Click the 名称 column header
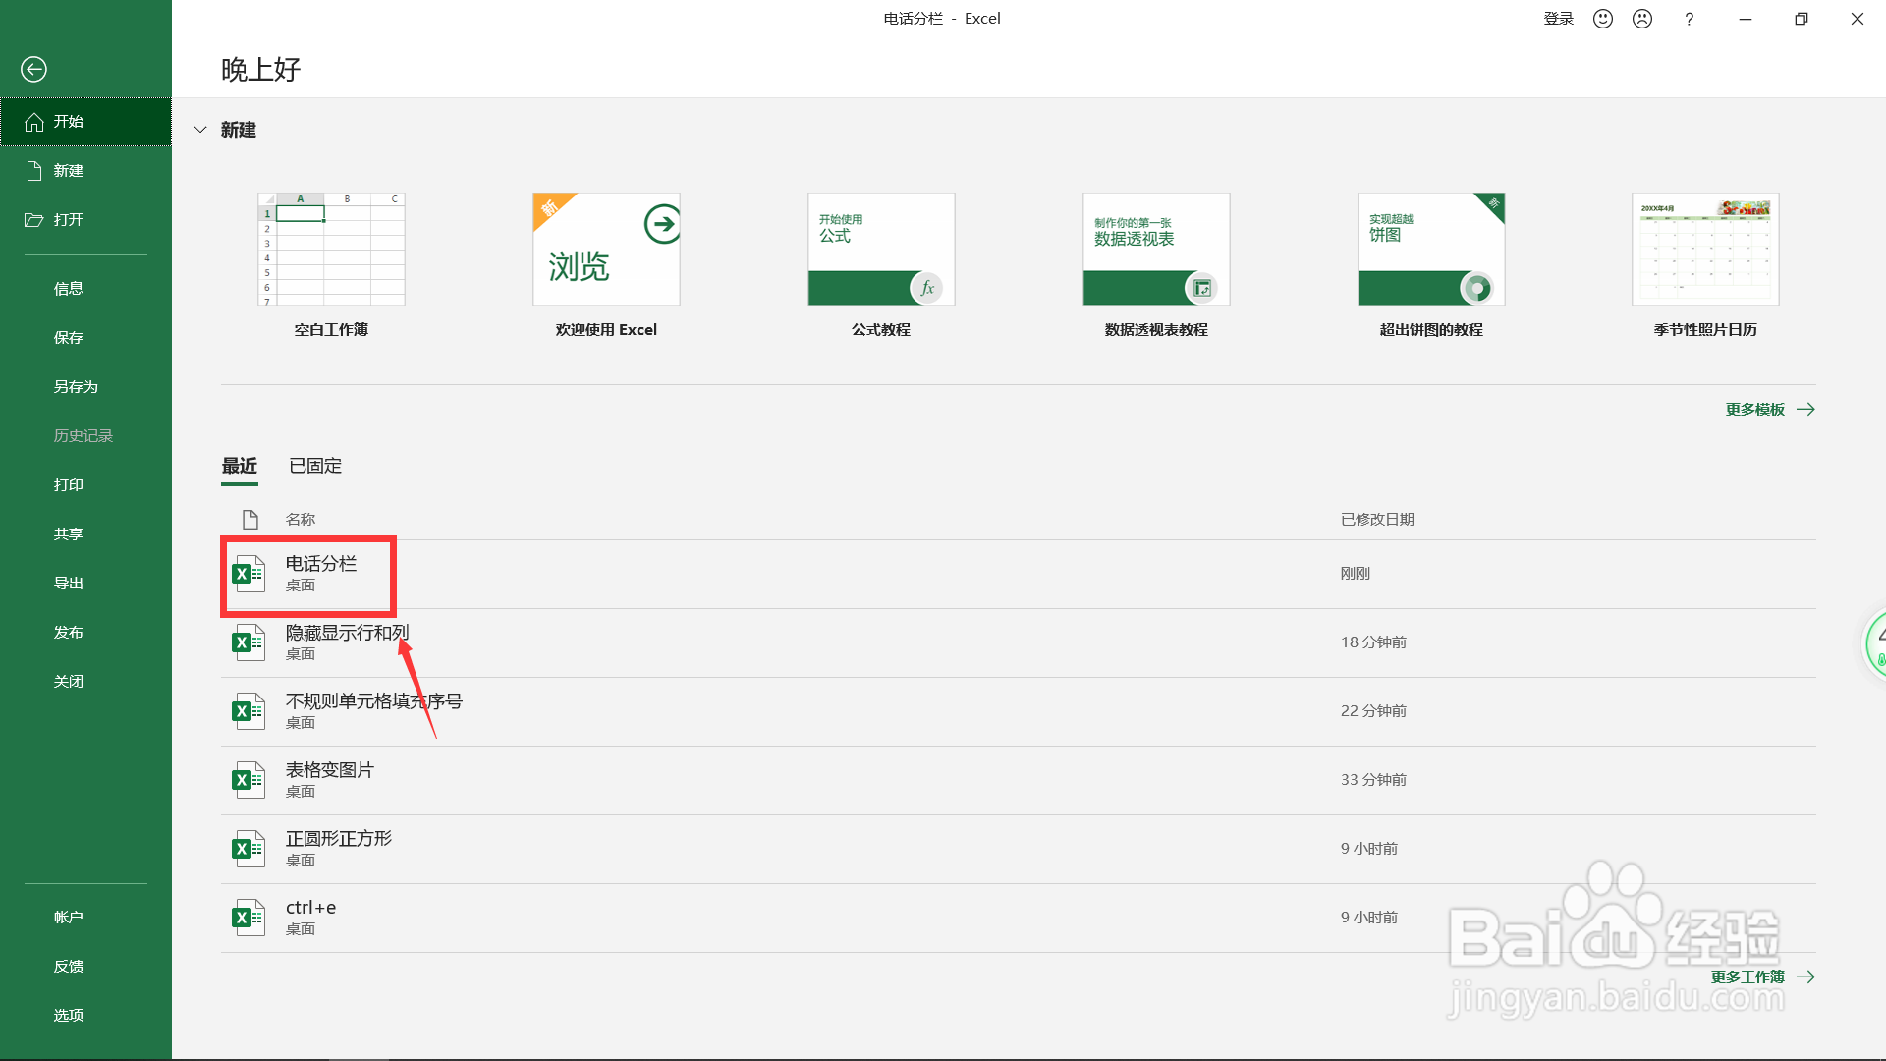The image size is (1886, 1061). [x=301, y=519]
